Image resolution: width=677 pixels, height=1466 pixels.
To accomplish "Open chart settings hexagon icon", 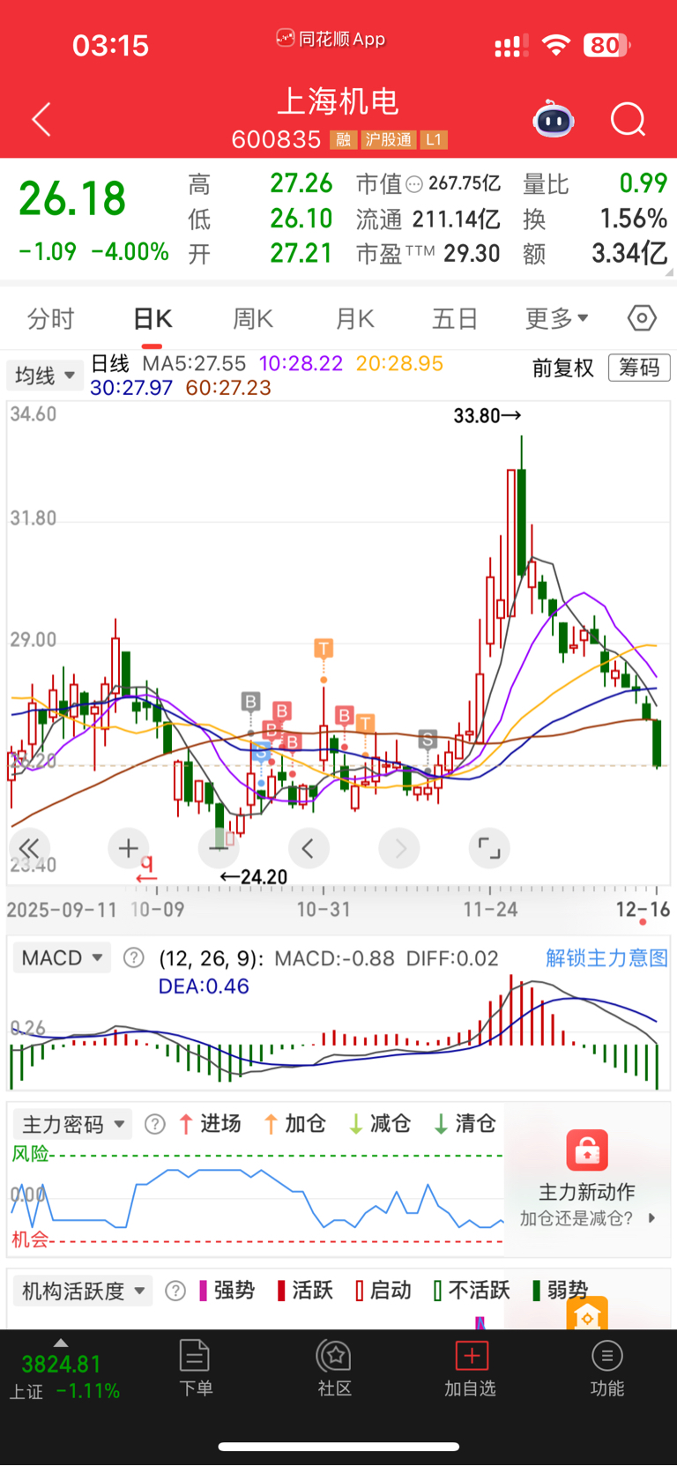I will tap(642, 317).
